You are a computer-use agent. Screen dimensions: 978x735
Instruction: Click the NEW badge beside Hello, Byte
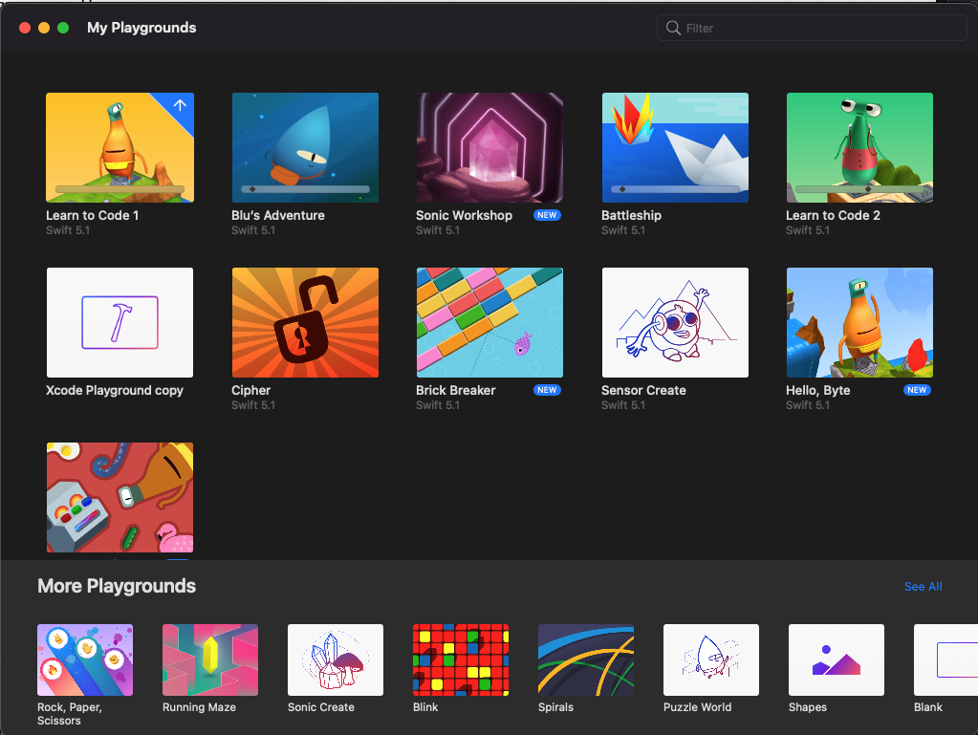tap(917, 390)
